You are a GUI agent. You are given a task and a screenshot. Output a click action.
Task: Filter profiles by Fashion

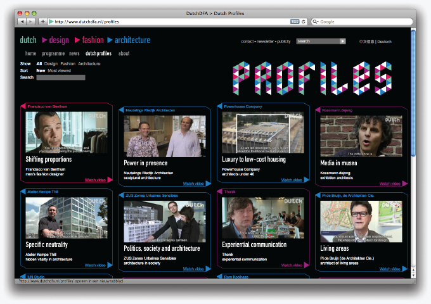point(68,64)
